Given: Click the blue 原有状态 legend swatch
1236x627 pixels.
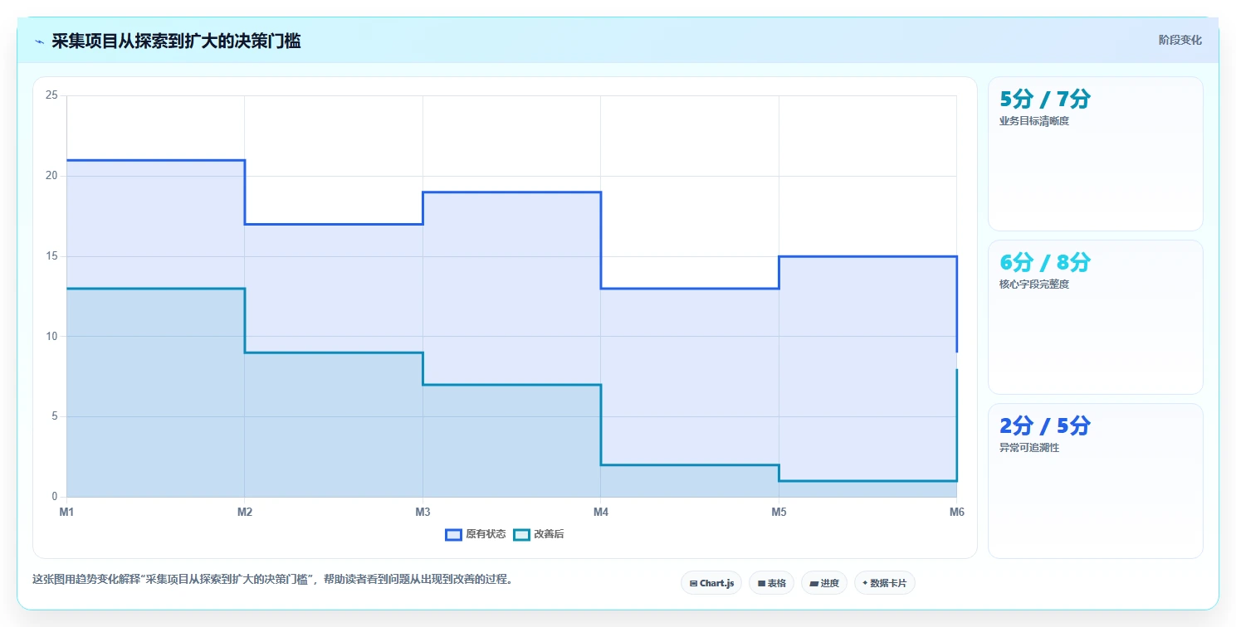Looking at the screenshot, I should (x=453, y=534).
